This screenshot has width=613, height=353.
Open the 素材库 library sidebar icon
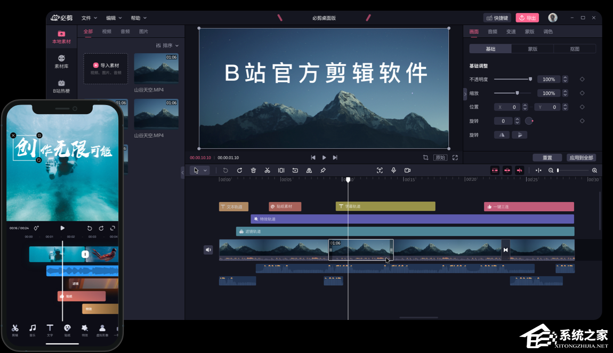(61, 62)
